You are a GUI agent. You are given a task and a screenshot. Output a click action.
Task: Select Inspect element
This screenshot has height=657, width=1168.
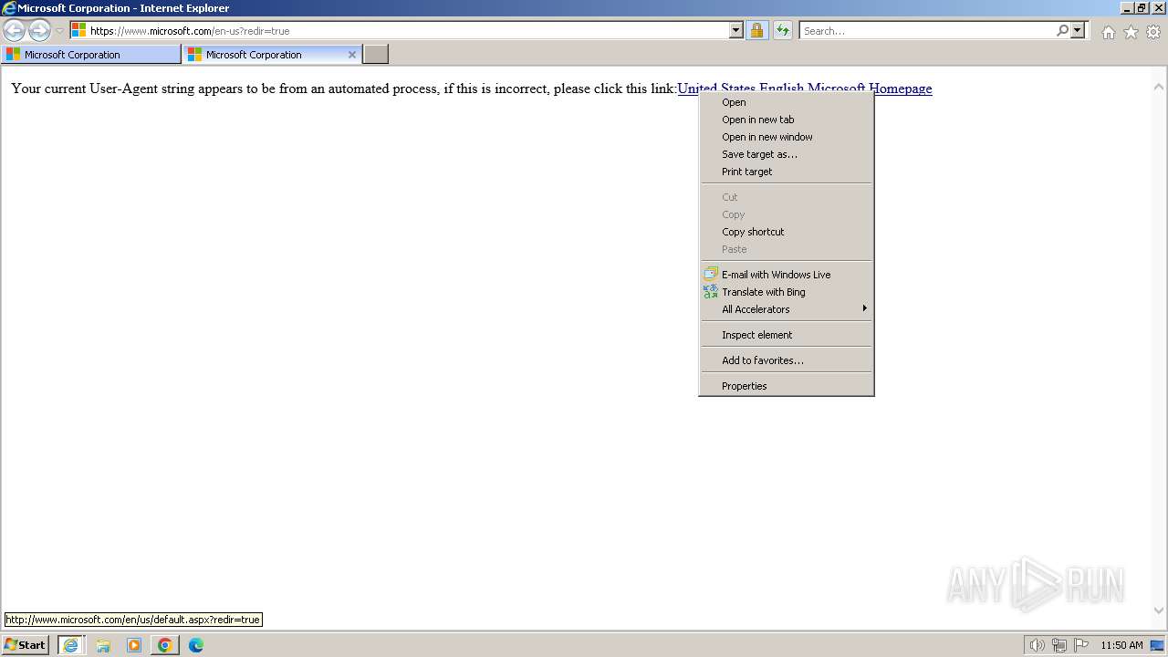click(786, 335)
